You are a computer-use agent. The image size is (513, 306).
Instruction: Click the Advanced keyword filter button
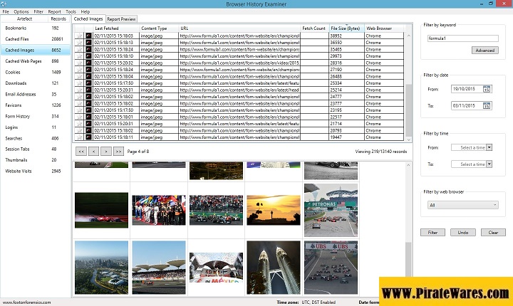484,51
